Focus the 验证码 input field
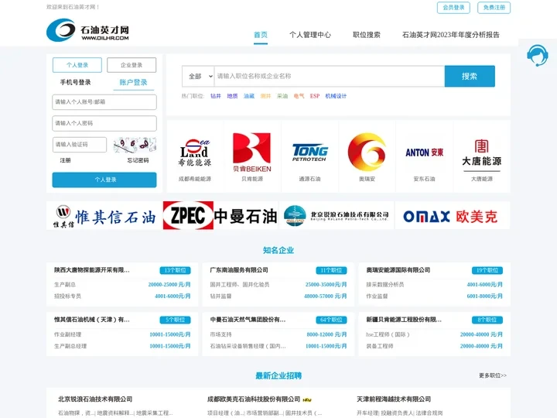This screenshot has height=418, width=557. 80,145
